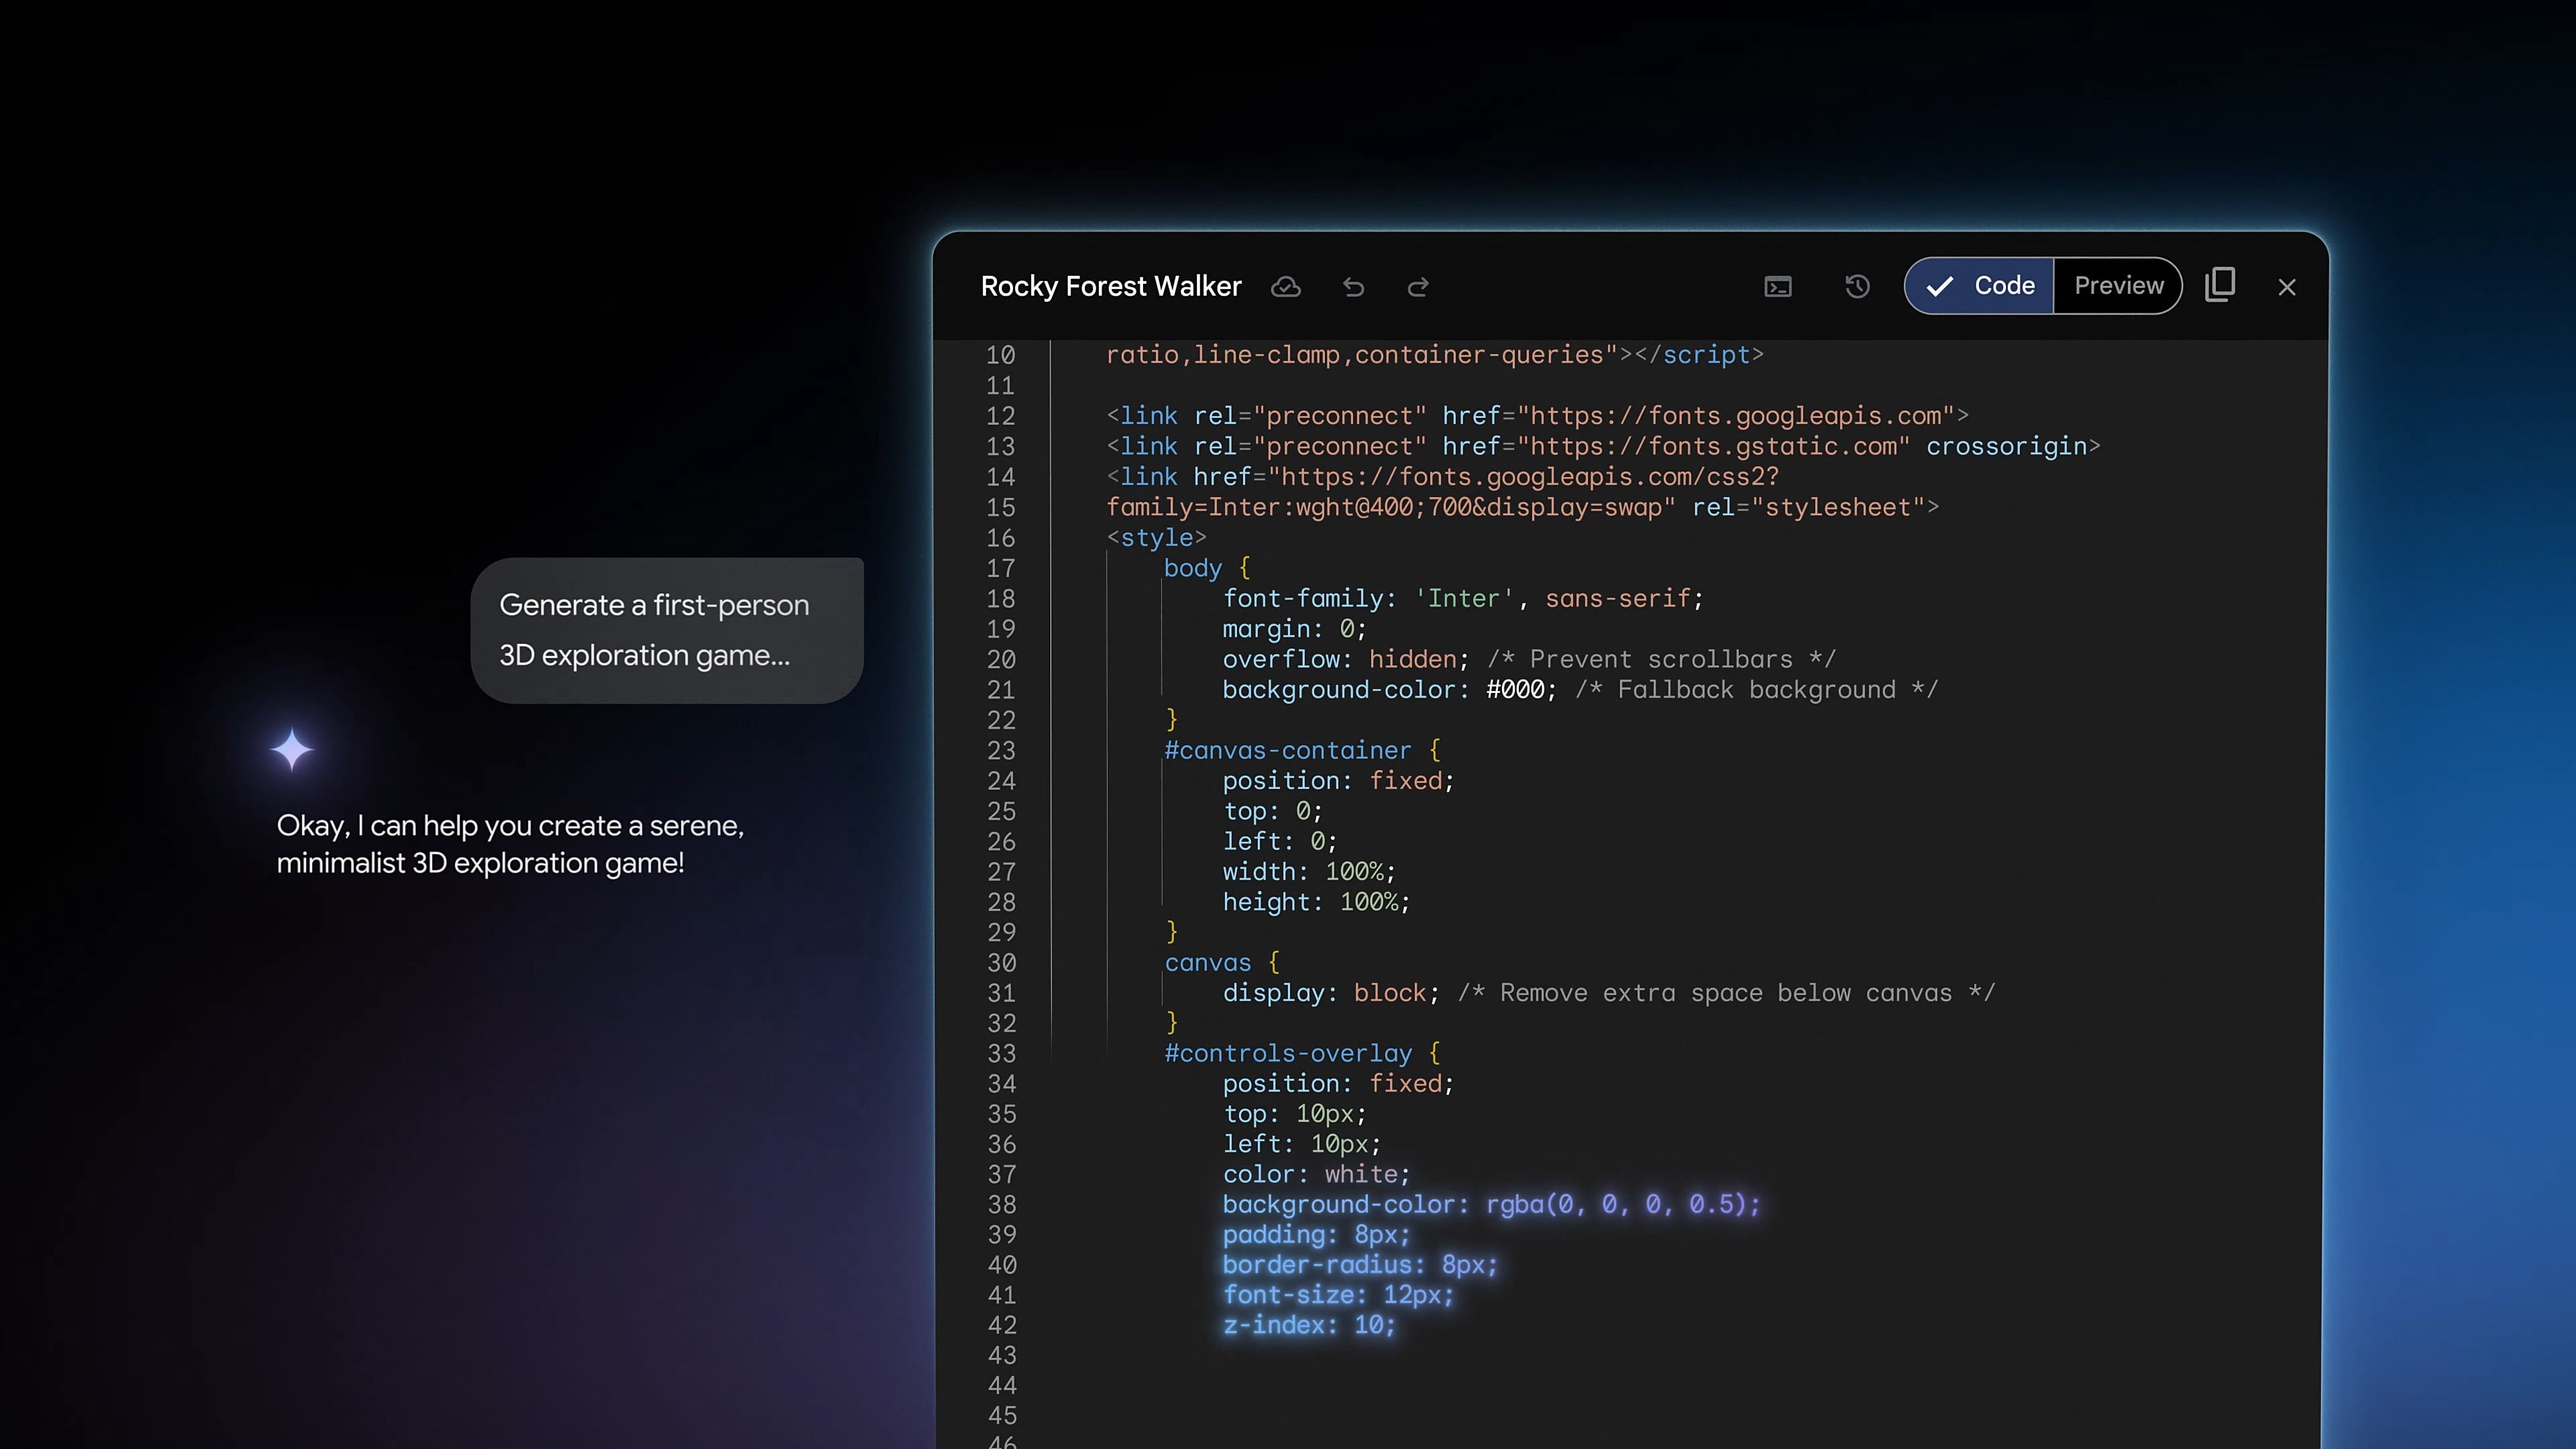Open the console terminal panel
Screen dimensions: 2576x1449
tap(1777, 288)
